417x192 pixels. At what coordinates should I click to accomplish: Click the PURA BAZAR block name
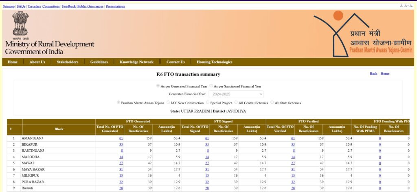click(33, 182)
